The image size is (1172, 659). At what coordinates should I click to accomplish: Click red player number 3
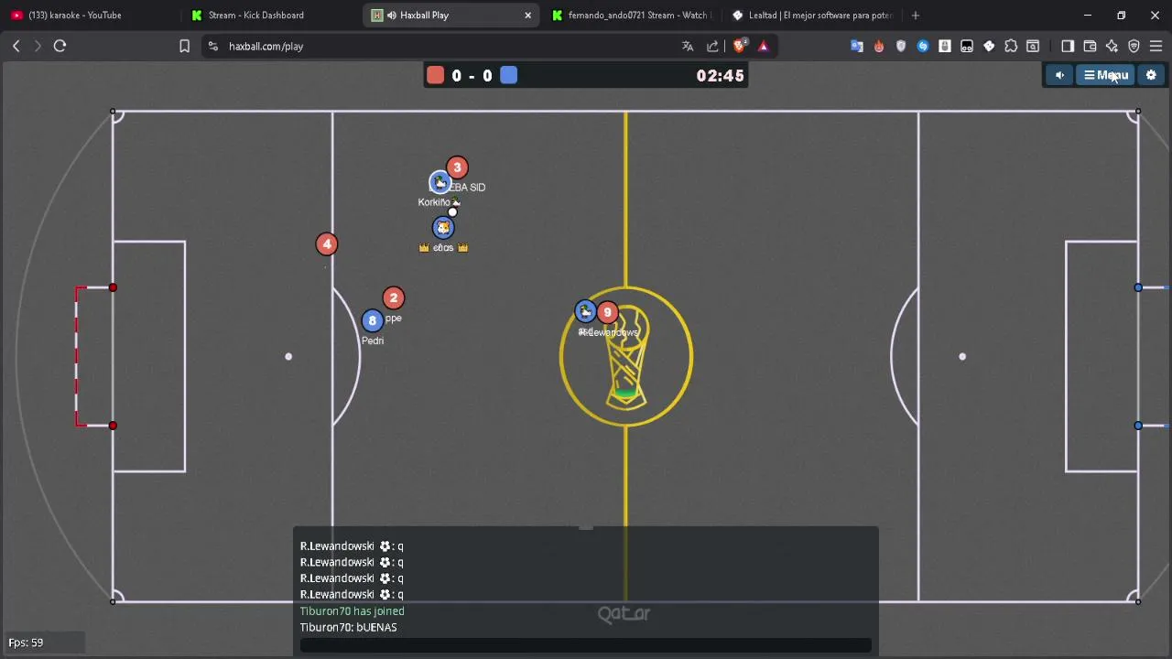coord(457,167)
